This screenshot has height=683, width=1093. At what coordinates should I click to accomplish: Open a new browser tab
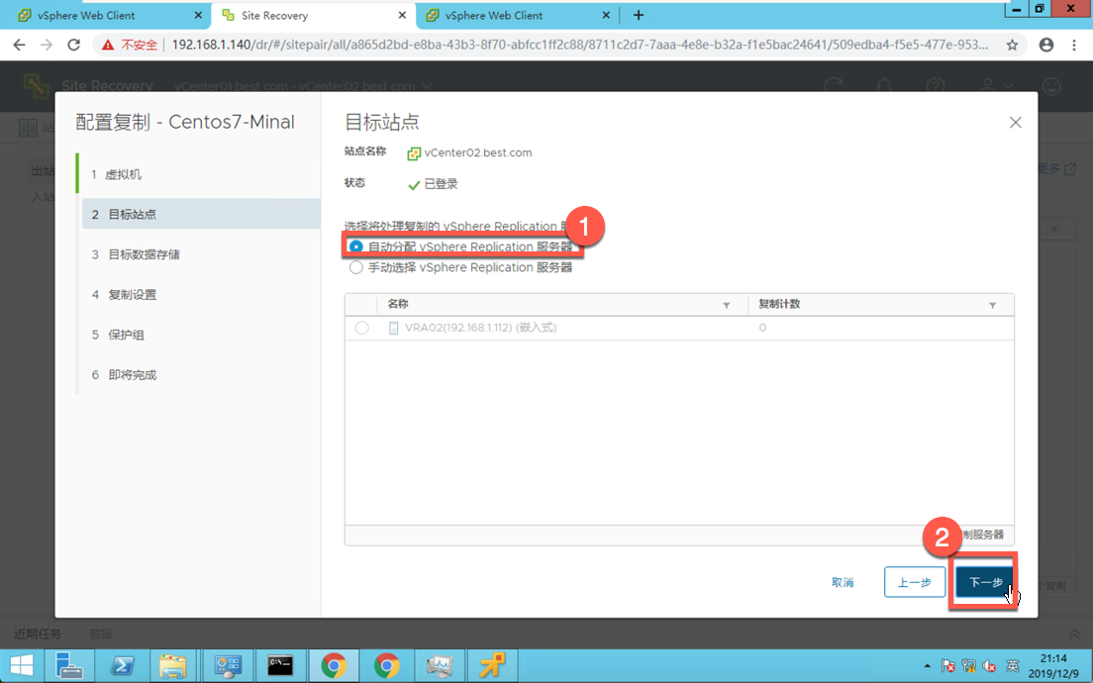tap(639, 15)
